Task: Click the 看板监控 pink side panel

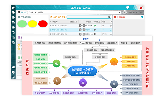Action: click(27, 68)
